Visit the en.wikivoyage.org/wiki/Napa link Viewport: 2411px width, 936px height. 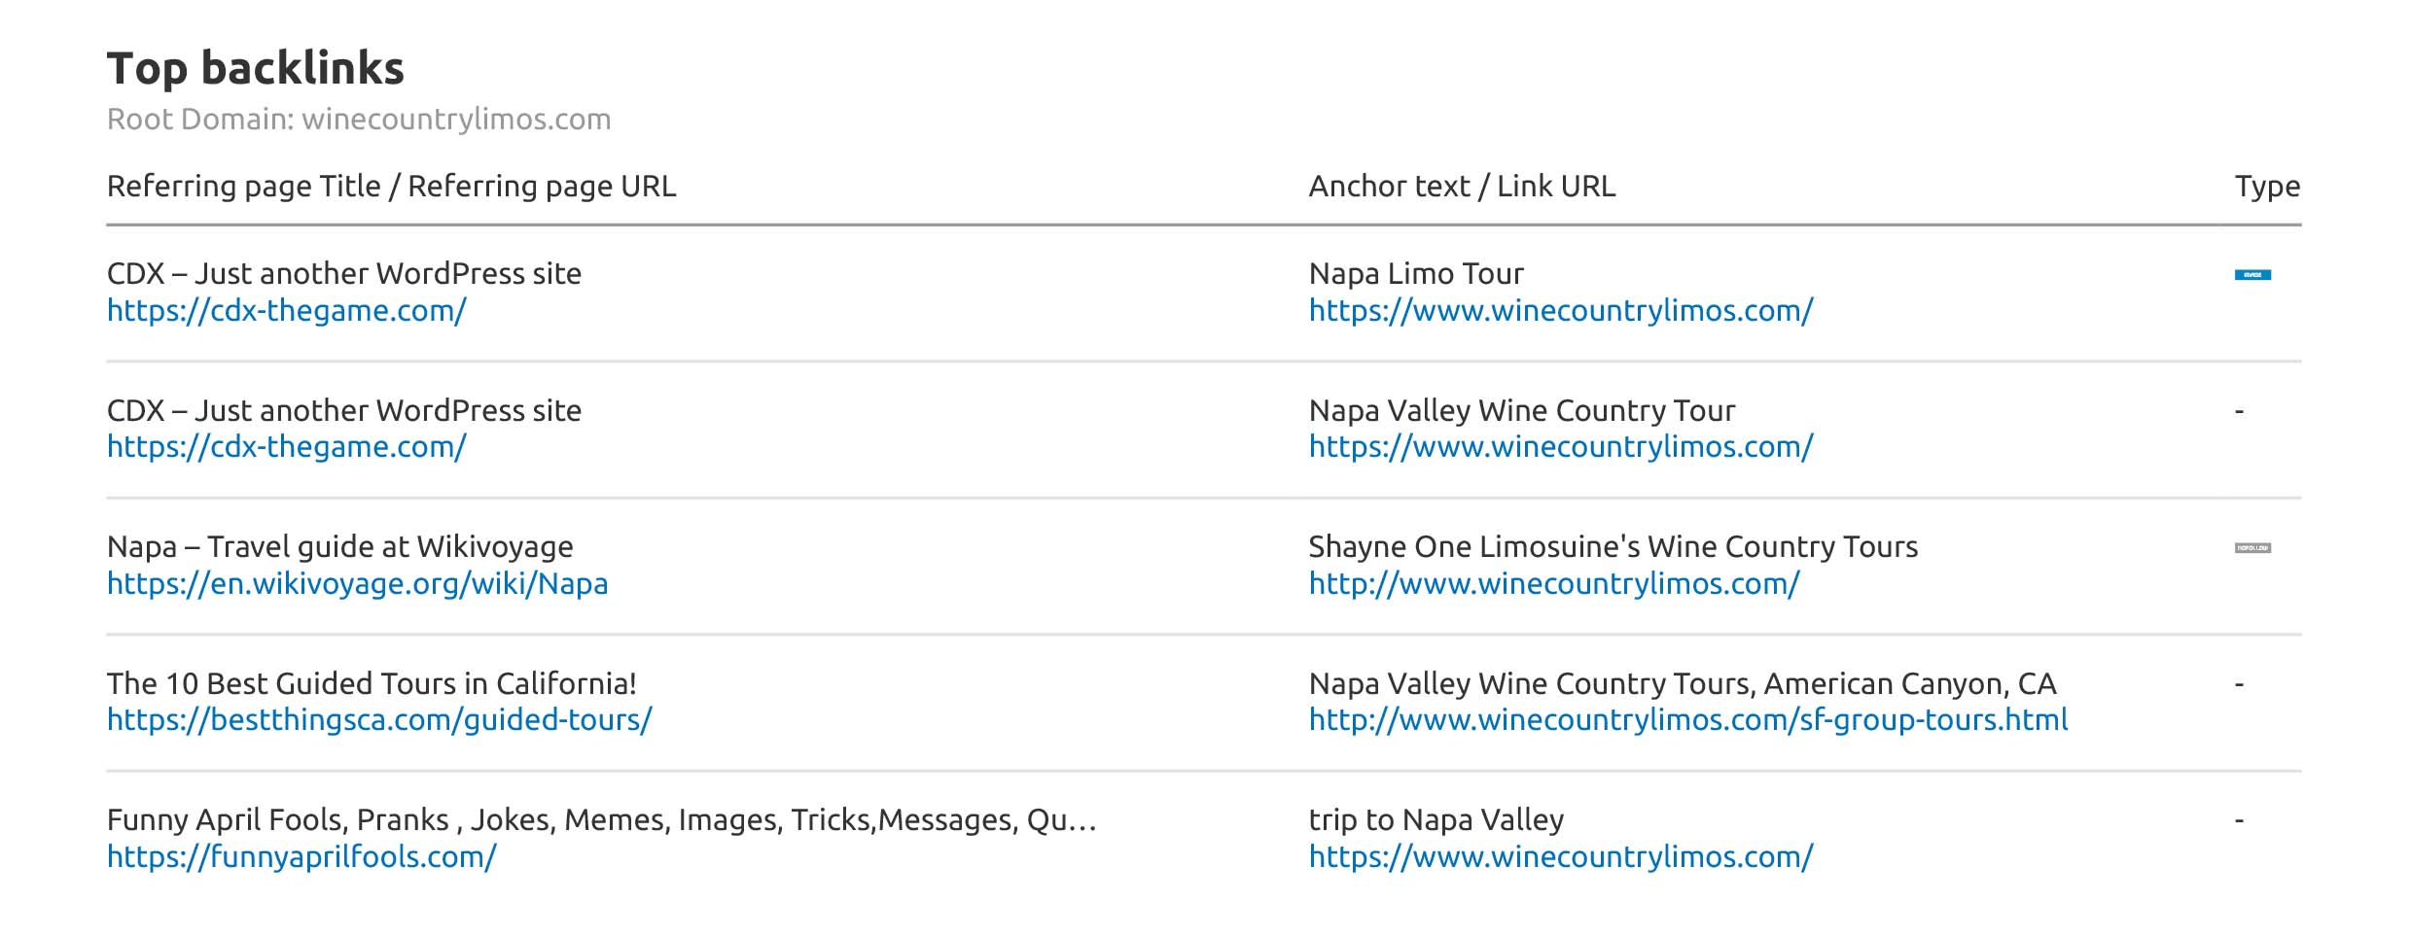[x=357, y=584]
